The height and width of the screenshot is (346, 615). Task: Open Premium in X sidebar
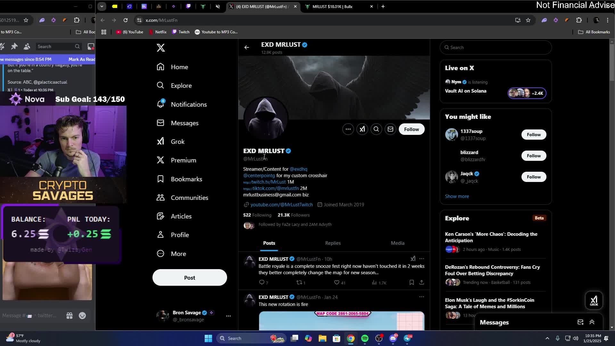[x=176, y=160]
